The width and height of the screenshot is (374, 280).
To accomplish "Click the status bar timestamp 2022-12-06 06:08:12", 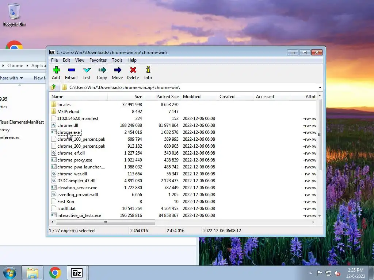I will click(222, 230).
